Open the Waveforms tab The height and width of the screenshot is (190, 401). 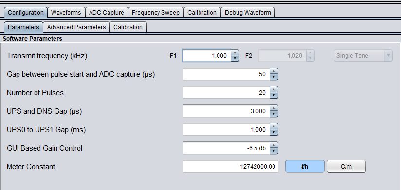[66, 13]
